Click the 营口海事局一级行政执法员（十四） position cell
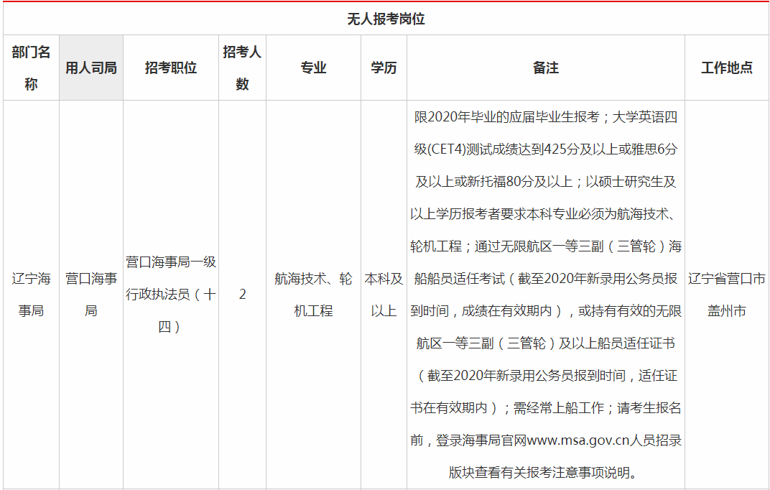This screenshot has width=770, height=490. tap(171, 295)
